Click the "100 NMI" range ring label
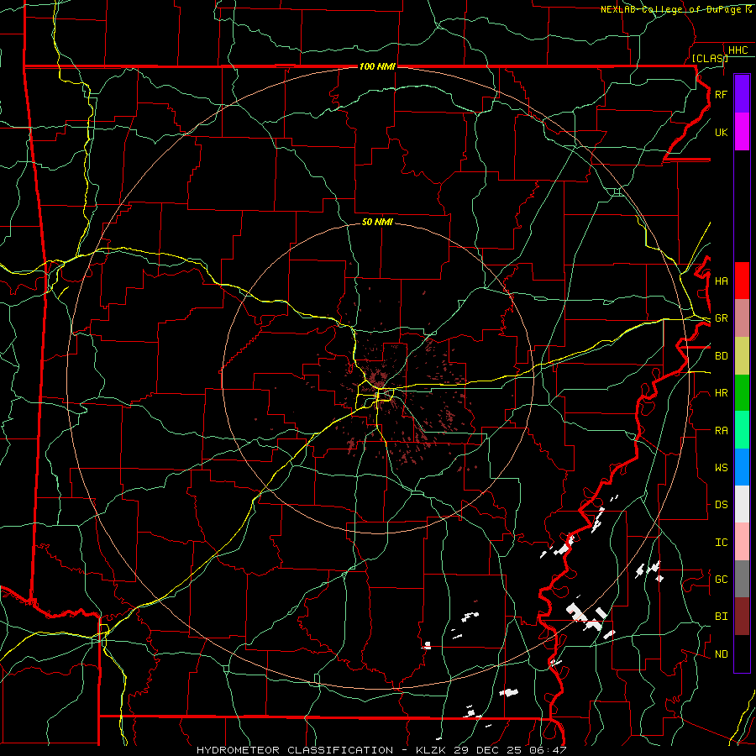 (x=377, y=66)
